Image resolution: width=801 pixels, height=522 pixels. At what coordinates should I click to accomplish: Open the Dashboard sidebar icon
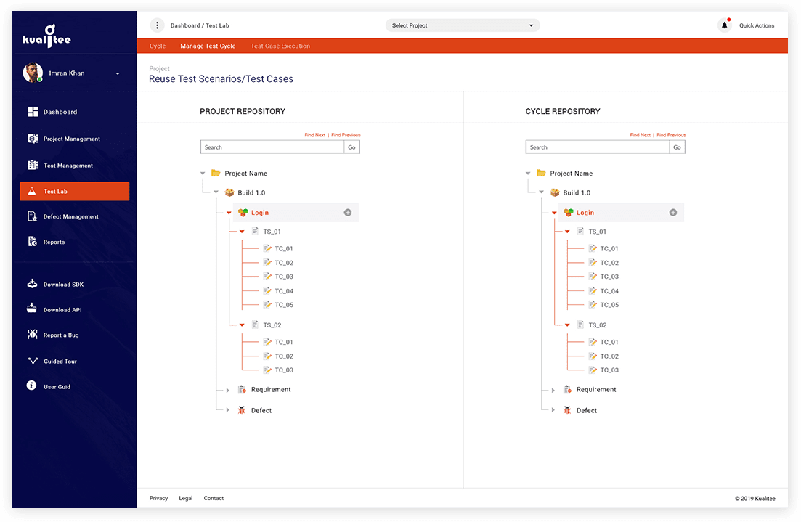[x=33, y=111]
